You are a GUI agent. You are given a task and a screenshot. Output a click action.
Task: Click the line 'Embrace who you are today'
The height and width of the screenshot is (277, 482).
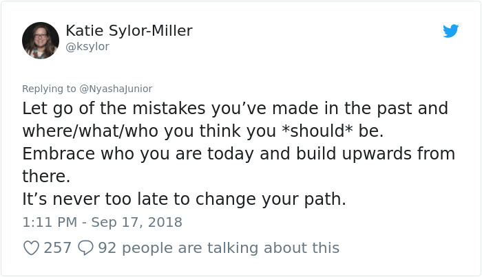138,154
